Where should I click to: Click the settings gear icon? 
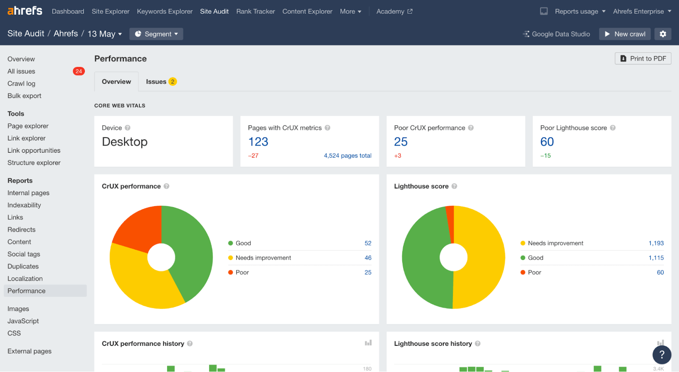(x=662, y=34)
